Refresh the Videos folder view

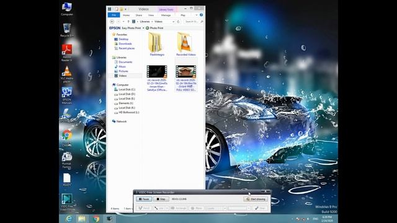[178, 22]
